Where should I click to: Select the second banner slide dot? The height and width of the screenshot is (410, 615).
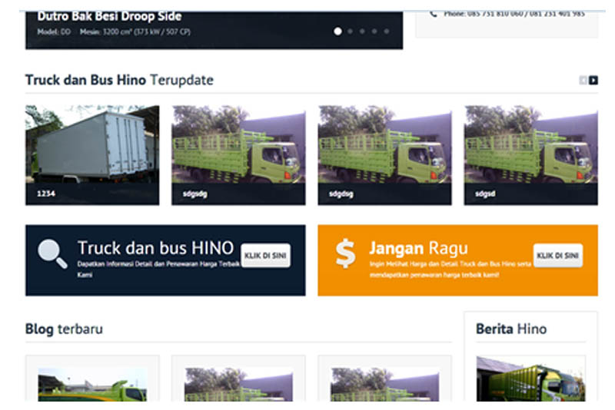coord(351,31)
